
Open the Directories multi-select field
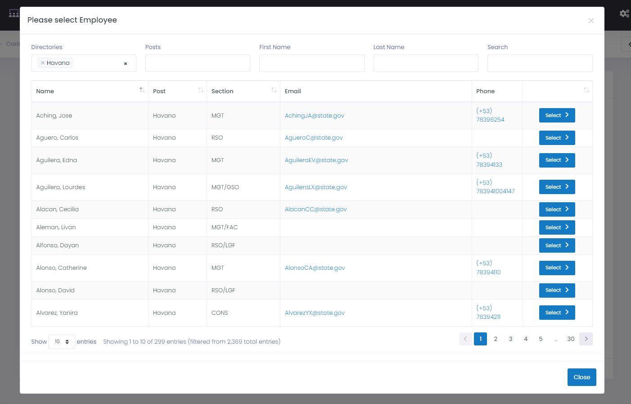click(x=84, y=63)
